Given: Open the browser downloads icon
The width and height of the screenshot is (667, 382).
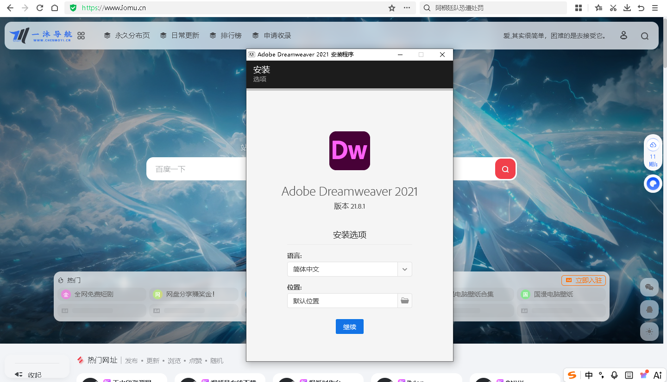Looking at the screenshot, I should [x=627, y=8].
